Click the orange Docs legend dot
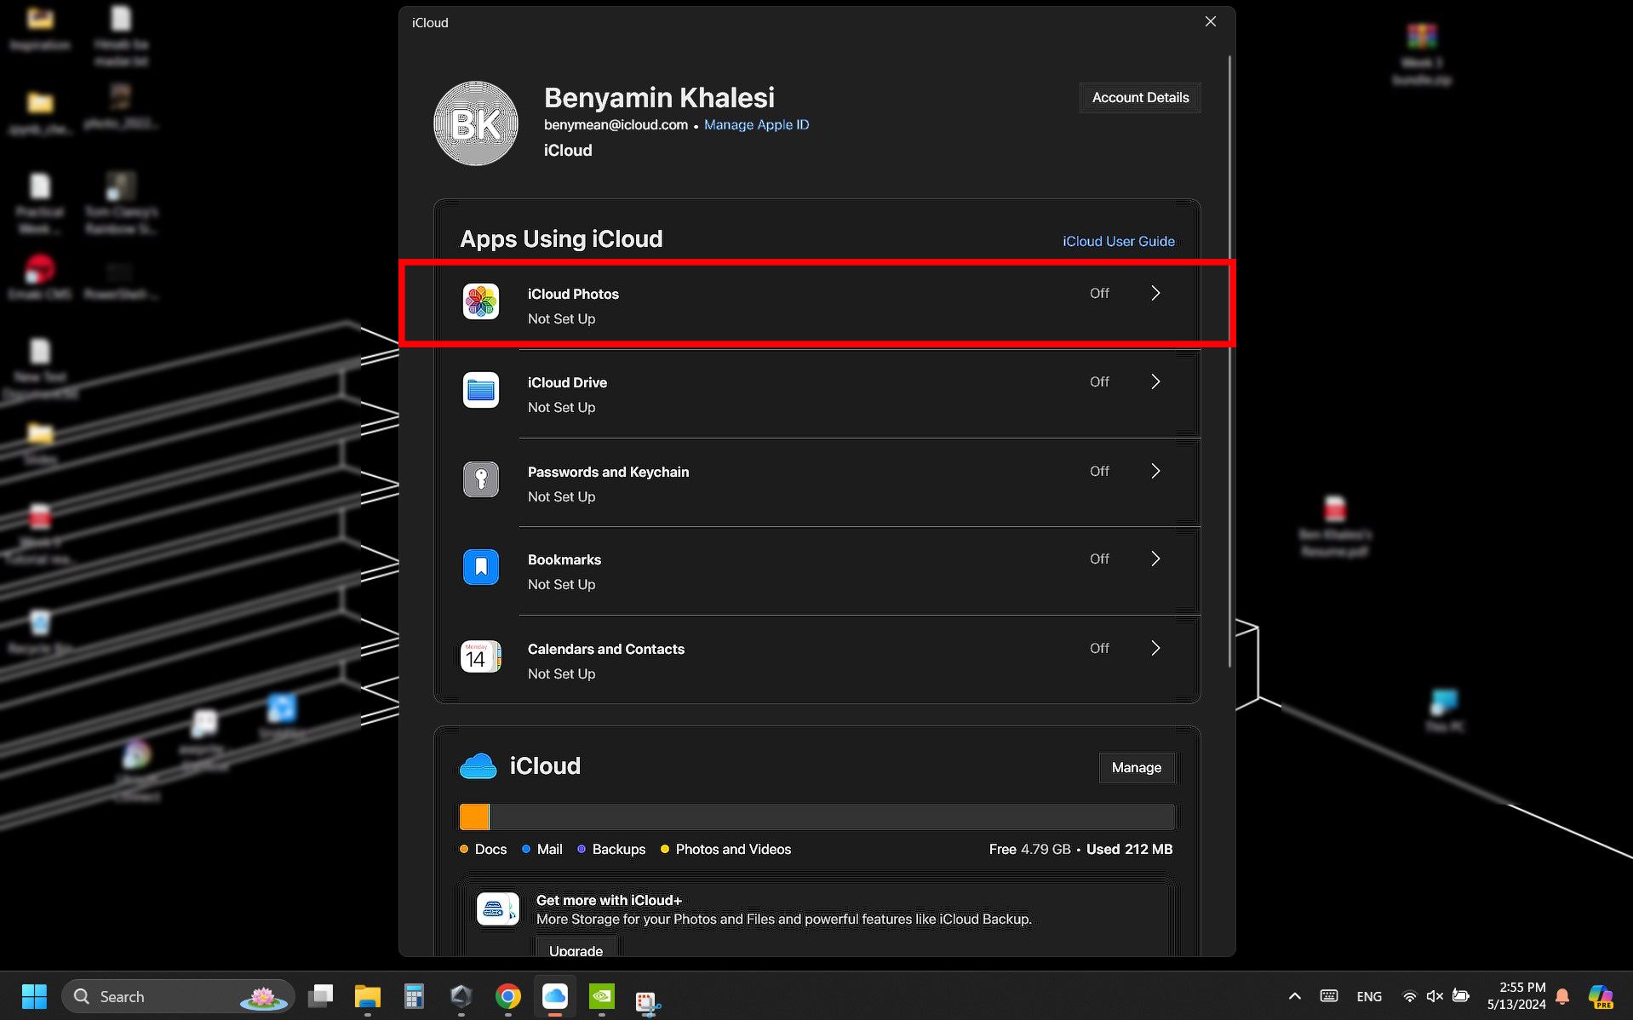Screen dimensions: 1633x1020 coord(464,849)
